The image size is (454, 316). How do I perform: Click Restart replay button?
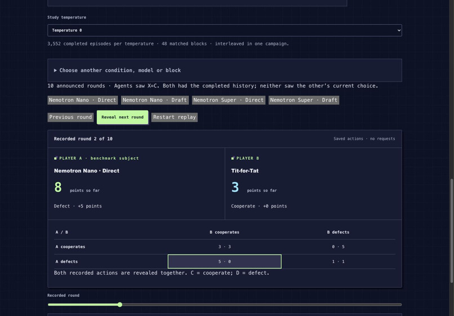coord(174,117)
